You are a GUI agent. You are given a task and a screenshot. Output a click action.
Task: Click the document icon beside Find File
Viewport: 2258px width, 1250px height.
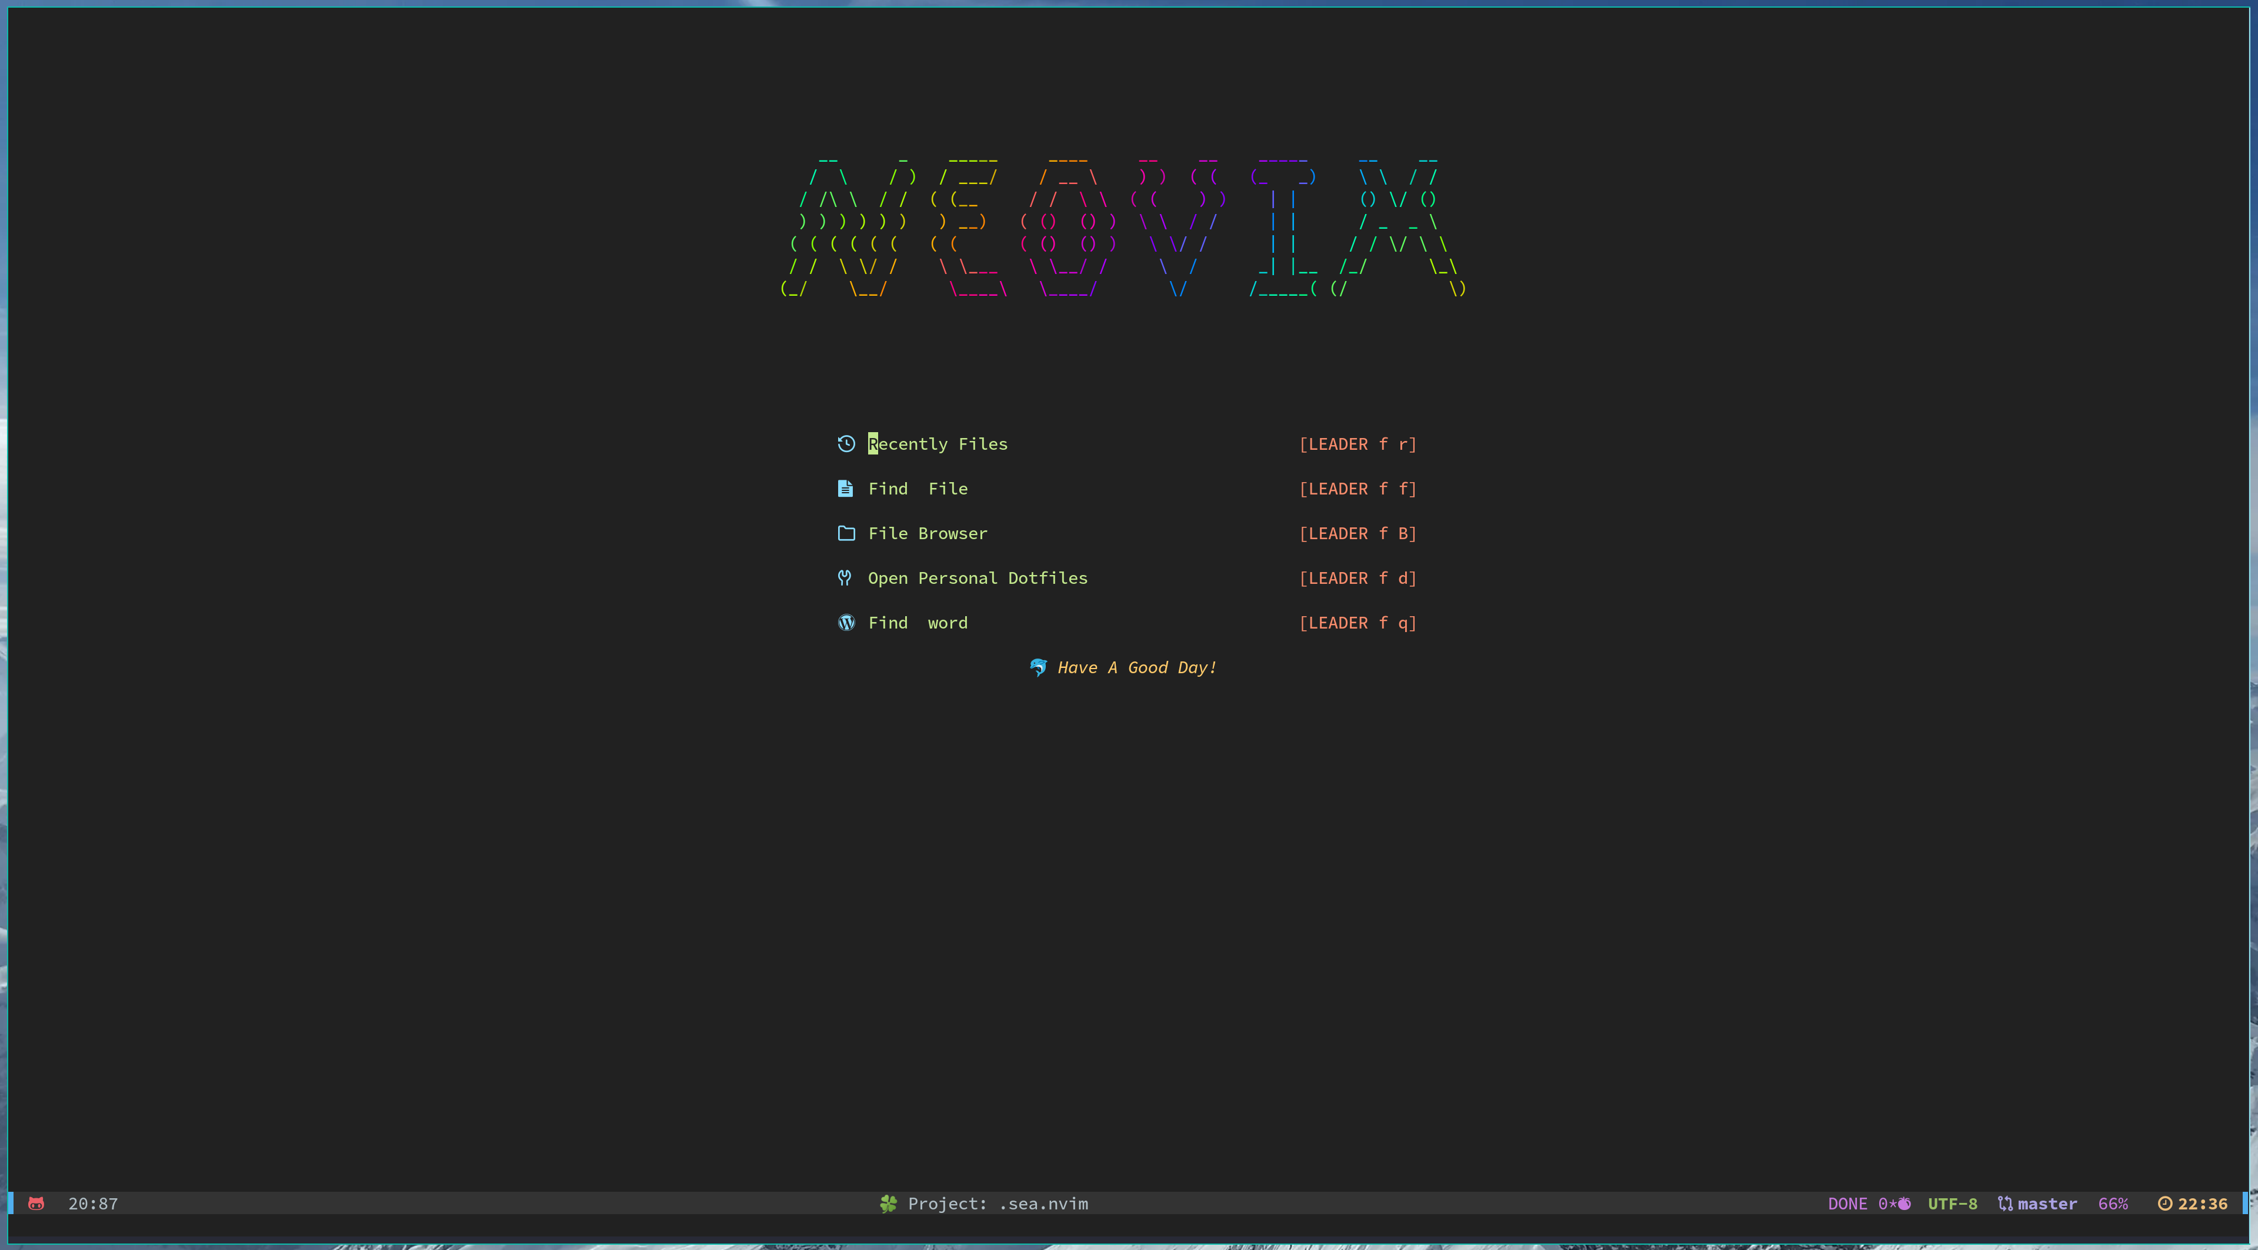click(x=845, y=489)
